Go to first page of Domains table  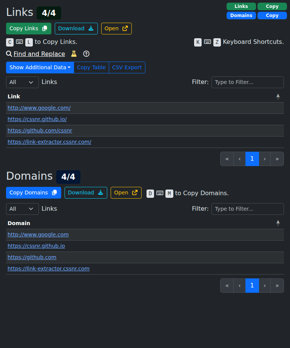227,286
